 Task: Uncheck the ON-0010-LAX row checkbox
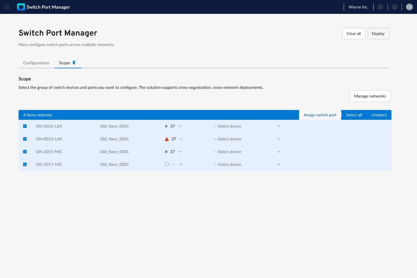[x=25, y=126]
